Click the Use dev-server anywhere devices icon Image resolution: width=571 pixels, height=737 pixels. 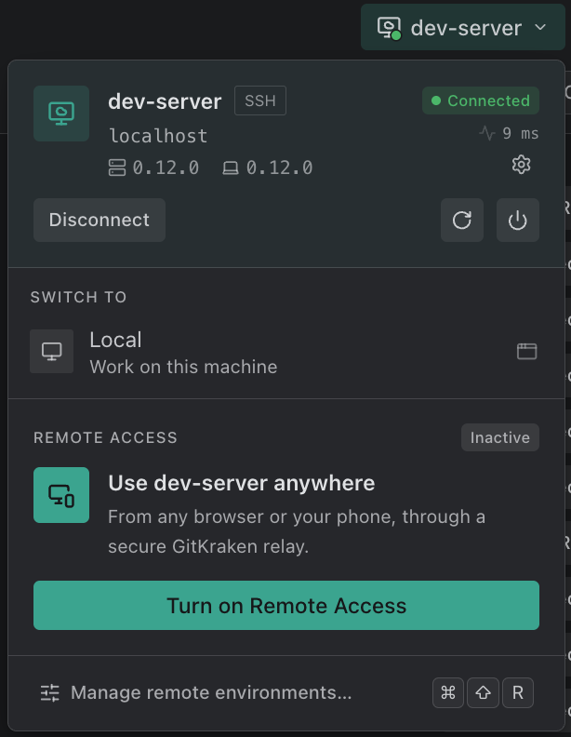[x=61, y=495]
